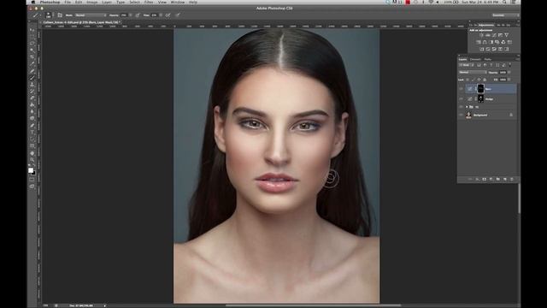Select the Move tool
This screenshot has height=308, width=547.
(32, 30)
